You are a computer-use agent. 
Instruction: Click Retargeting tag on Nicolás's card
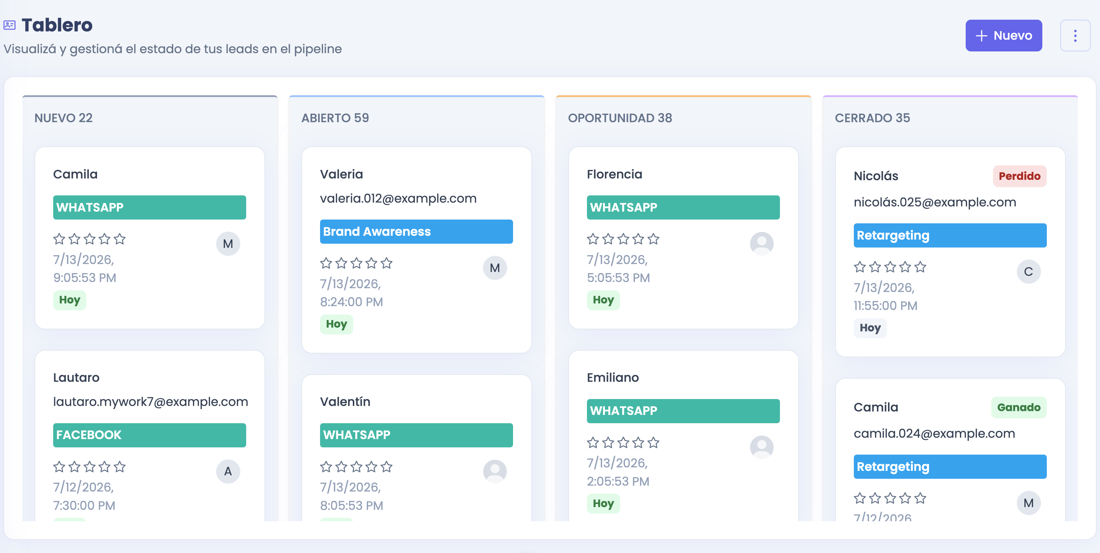click(x=950, y=235)
